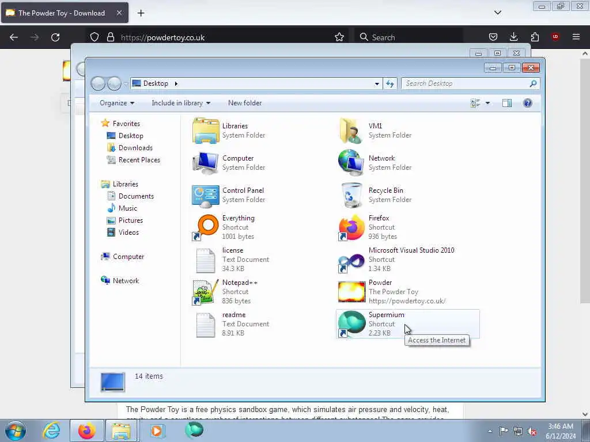Open Documents library in navigation pane
Image resolution: width=590 pixels, height=442 pixels.
[136, 196]
